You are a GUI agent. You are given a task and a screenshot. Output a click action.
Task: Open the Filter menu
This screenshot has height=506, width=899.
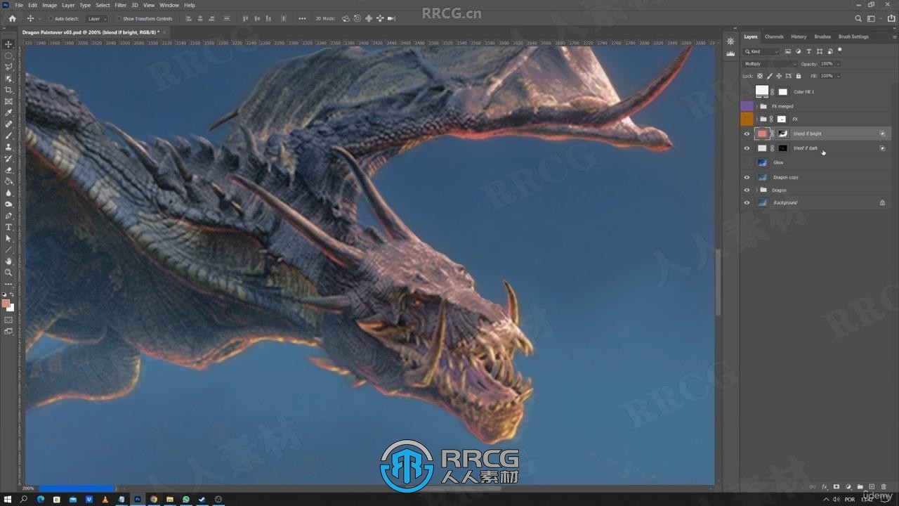tap(121, 5)
